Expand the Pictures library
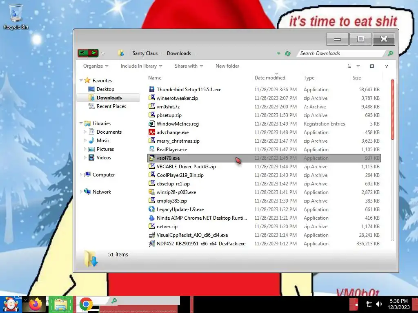Screen dimensions: 418x313 tap(85, 149)
